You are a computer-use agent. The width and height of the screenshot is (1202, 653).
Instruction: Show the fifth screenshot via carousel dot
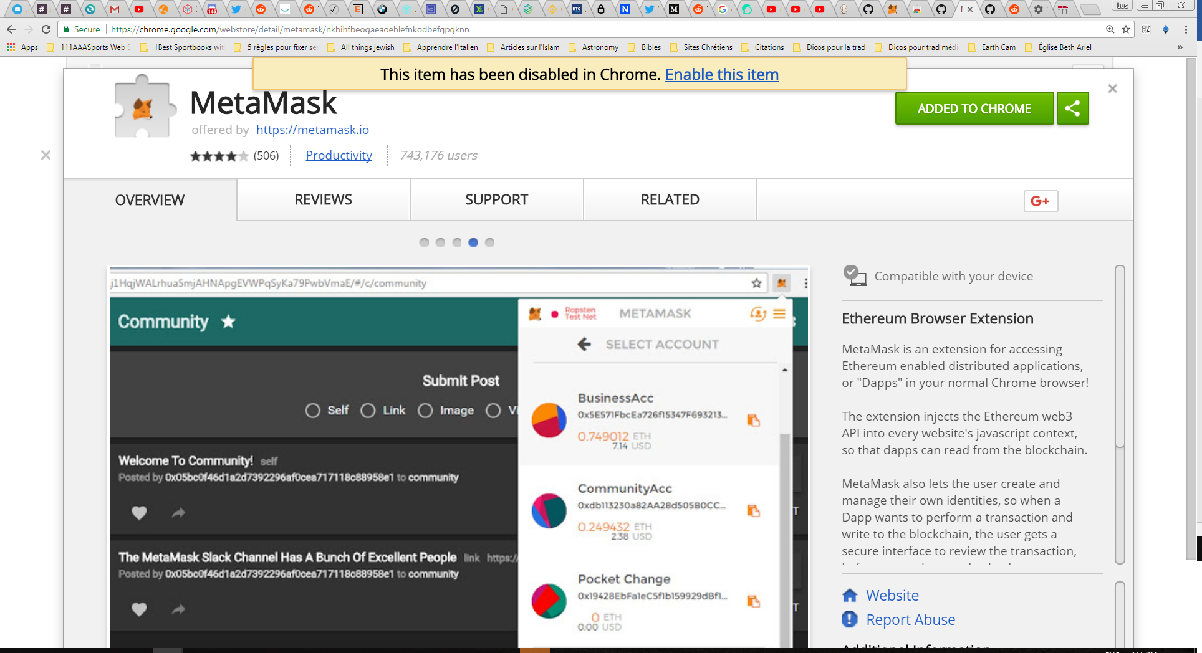(490, 242)
